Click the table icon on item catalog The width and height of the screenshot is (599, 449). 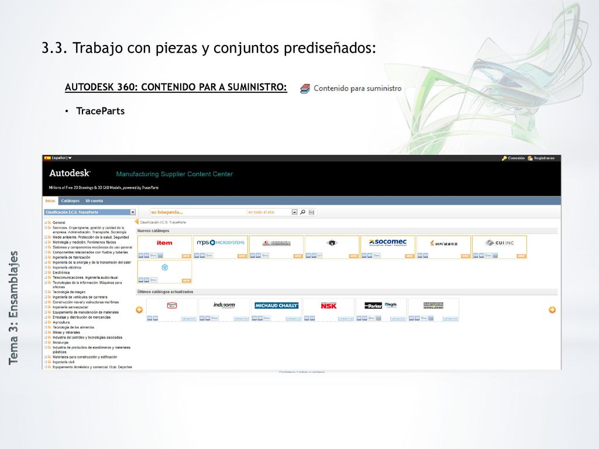point(160,255)
